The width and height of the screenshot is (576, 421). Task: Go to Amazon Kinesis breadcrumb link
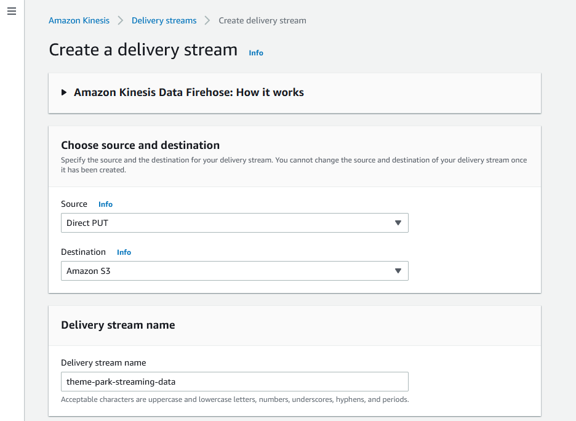tap(79, 20)
